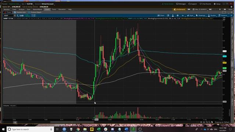Open the Style dropdown
This screenshot has width=235, height=132.
(x=190, y=15)
